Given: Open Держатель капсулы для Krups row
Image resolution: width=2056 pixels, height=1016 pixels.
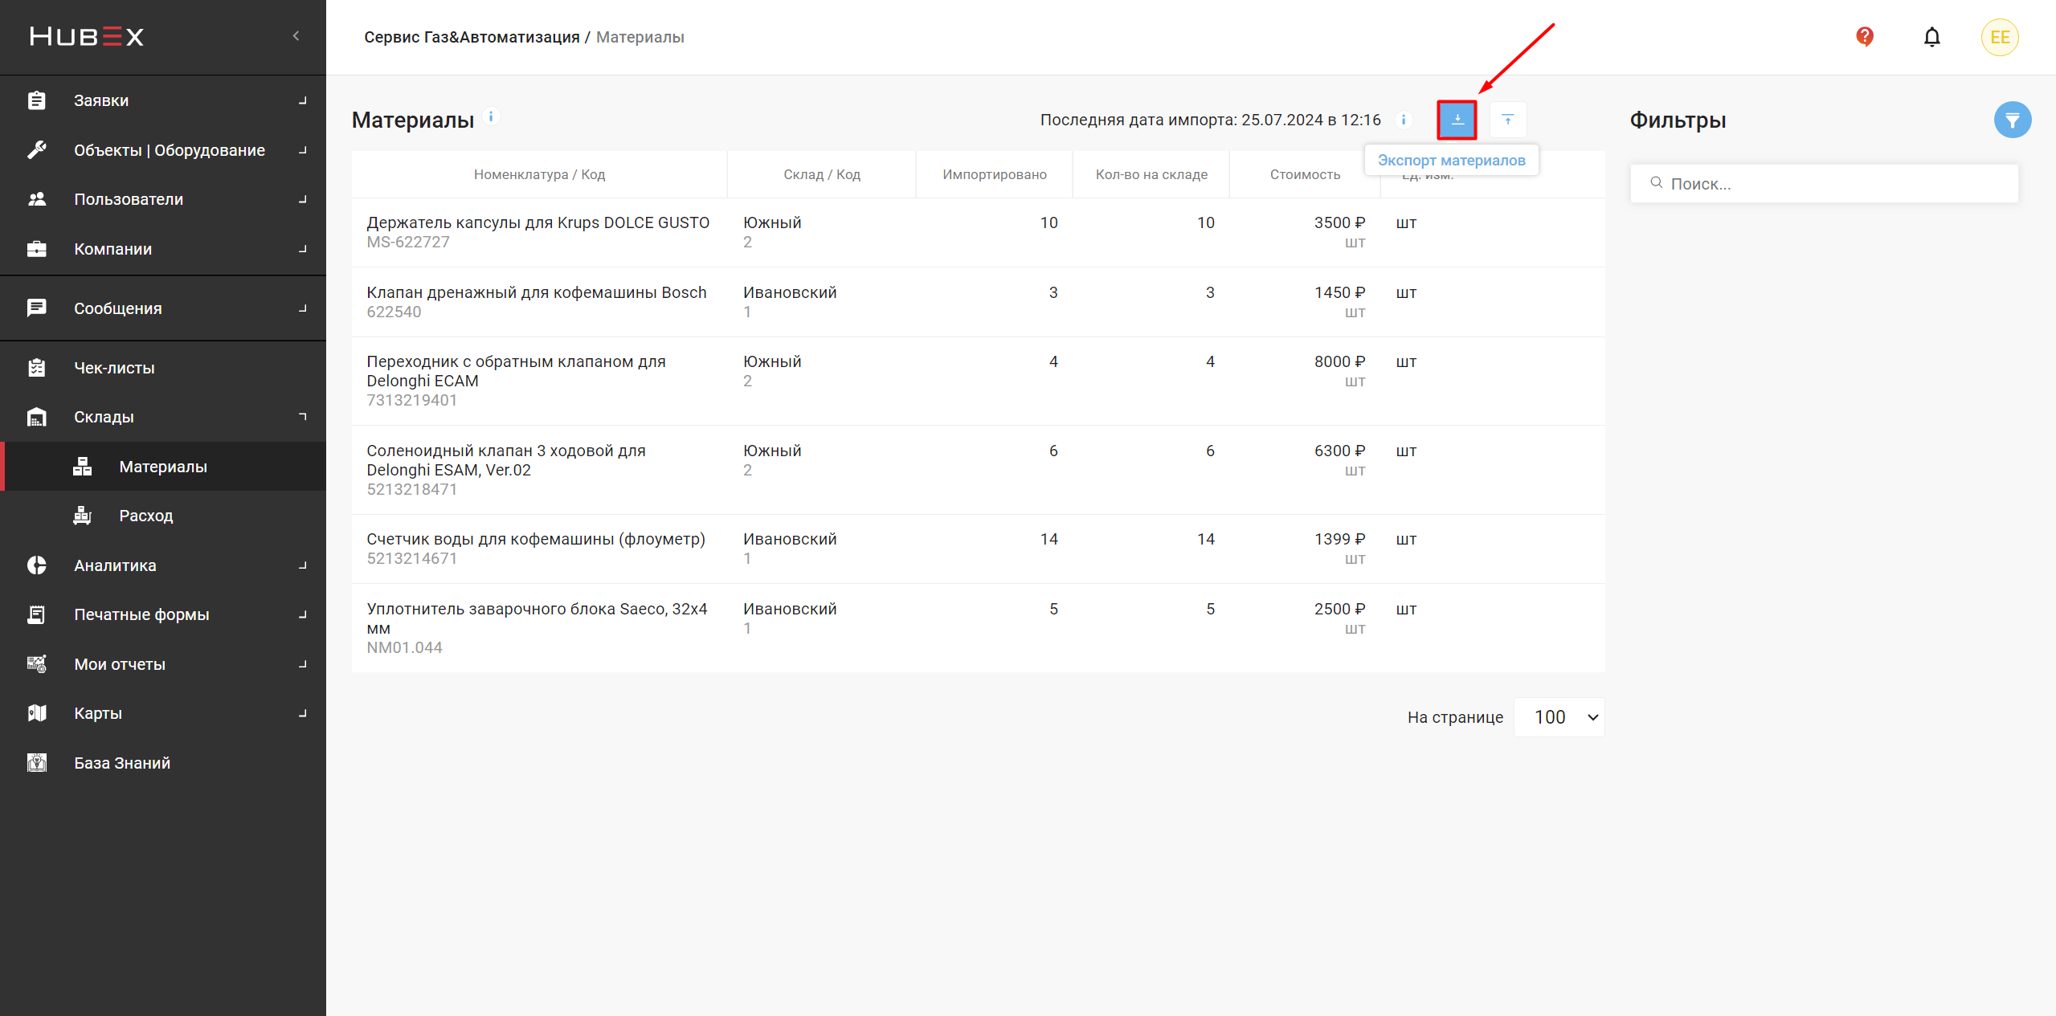Looking at the screenshot, I should tap(538, 223).
